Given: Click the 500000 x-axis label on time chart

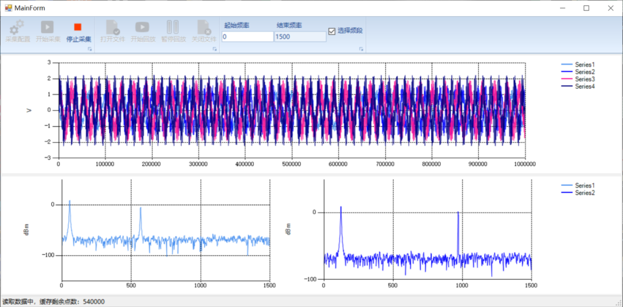Looking at the screenshot, I should pos(292,163).
